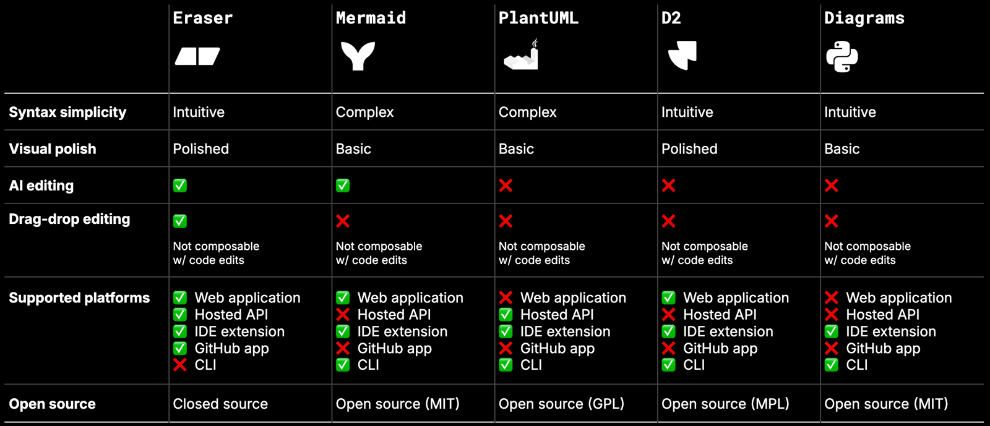This screenshot has height=426, width=990.
Task: Click the green check for Eraser AI editing
Action: [x=180, y=185]
